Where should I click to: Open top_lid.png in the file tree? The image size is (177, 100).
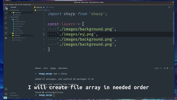[19, 31]
